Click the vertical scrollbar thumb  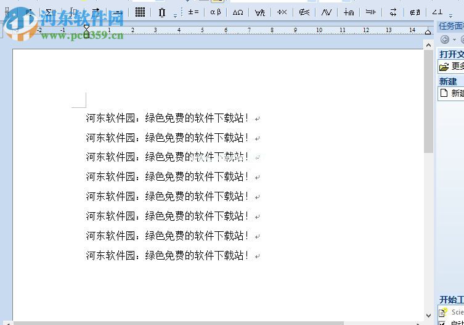tap(428, 101)
